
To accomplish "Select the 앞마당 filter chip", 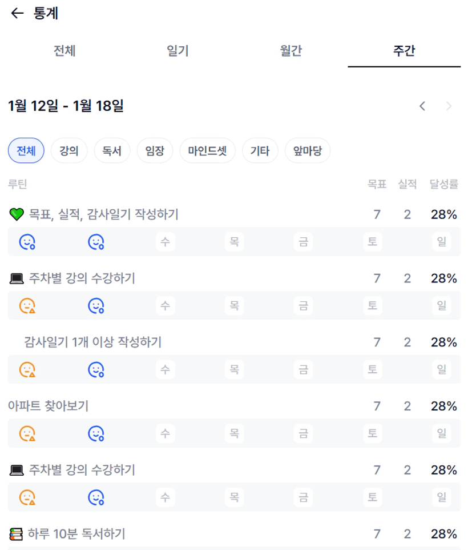I will point(308,152).
